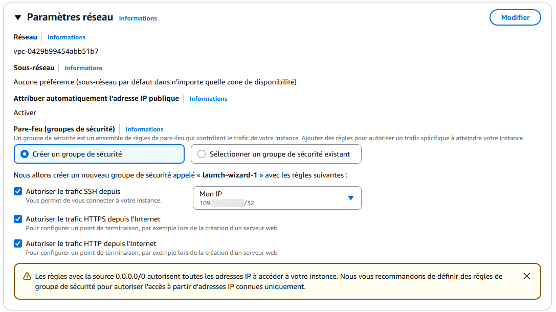The height and width of the screenshot is (312, 556).
Task: Choose Sélectionner un groupe de sécurité existant
Action: click(x=202, y=153)
